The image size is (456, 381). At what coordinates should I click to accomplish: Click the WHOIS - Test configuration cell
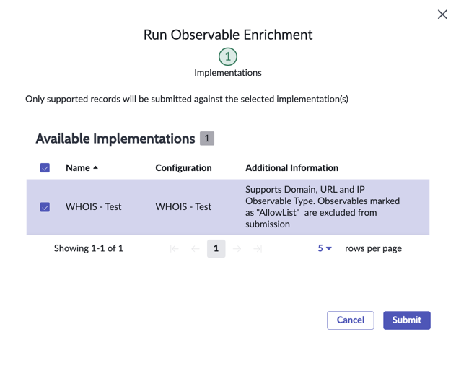(x=183, y=207)
